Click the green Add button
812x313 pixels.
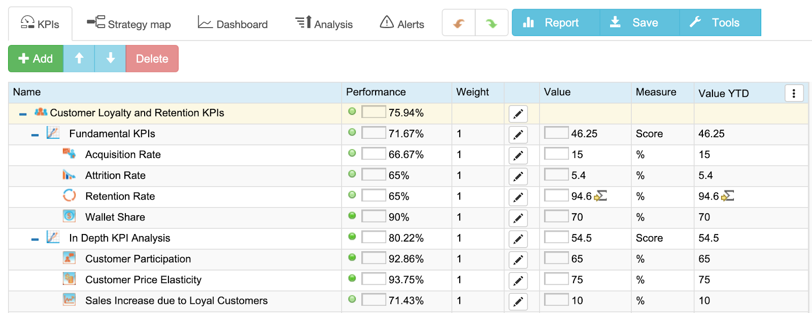click(x=36, y=59)
